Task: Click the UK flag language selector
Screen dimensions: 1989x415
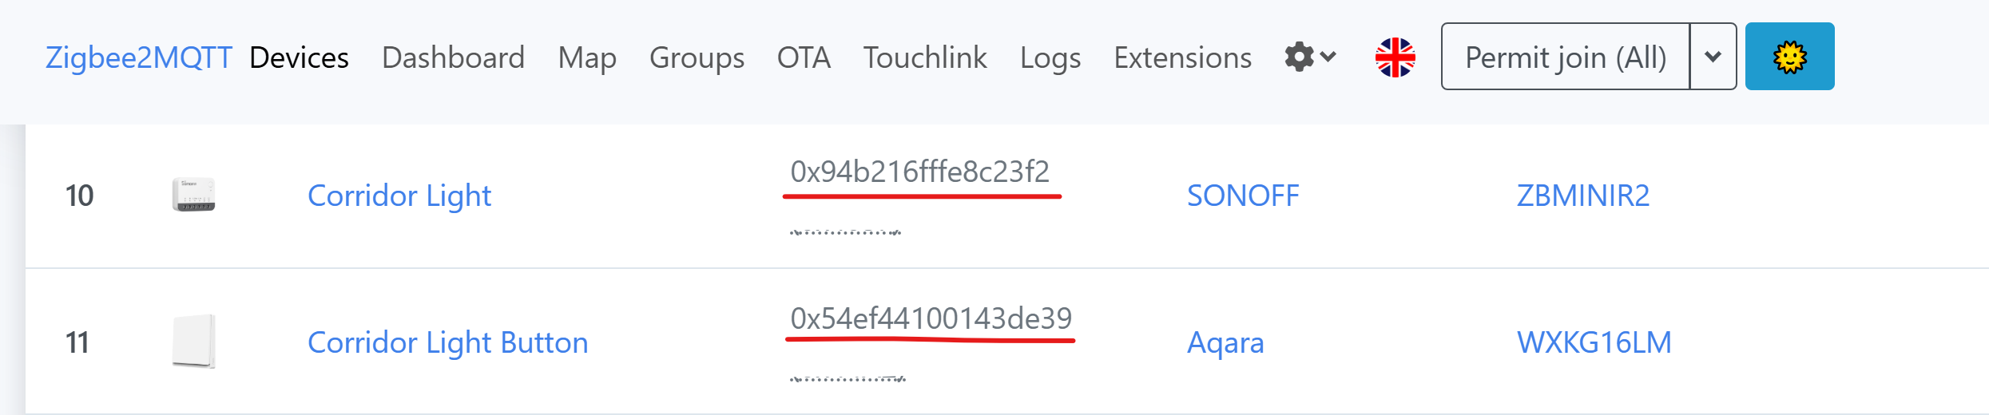Action: coord(1395,57)
